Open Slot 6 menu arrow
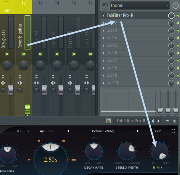The height and width of the screenshot is (175, 180). click(103, 53)
